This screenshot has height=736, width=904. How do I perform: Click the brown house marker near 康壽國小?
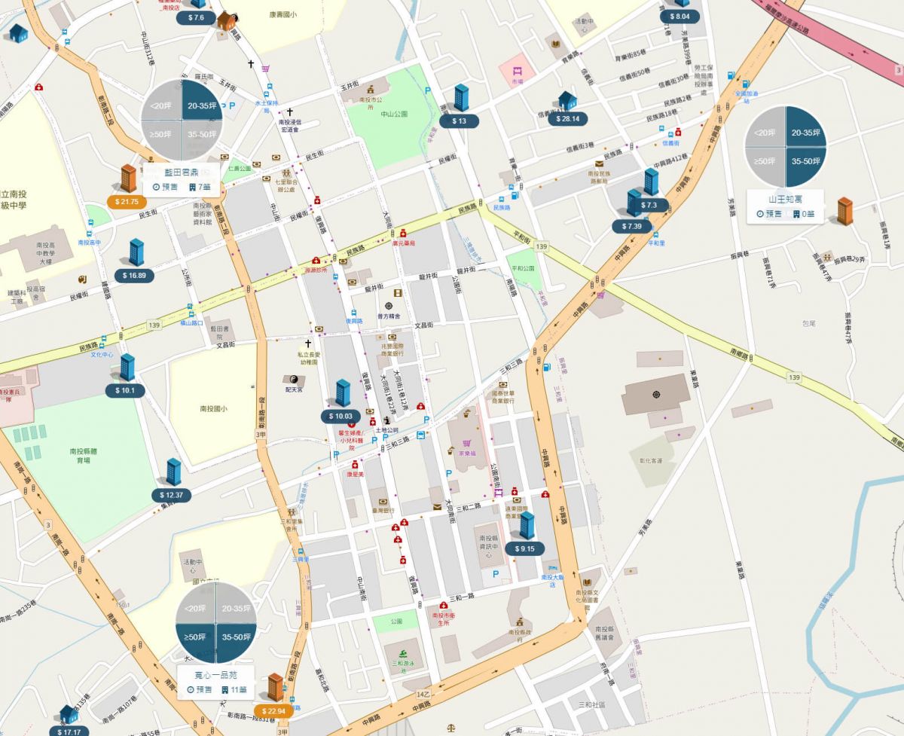225,20
